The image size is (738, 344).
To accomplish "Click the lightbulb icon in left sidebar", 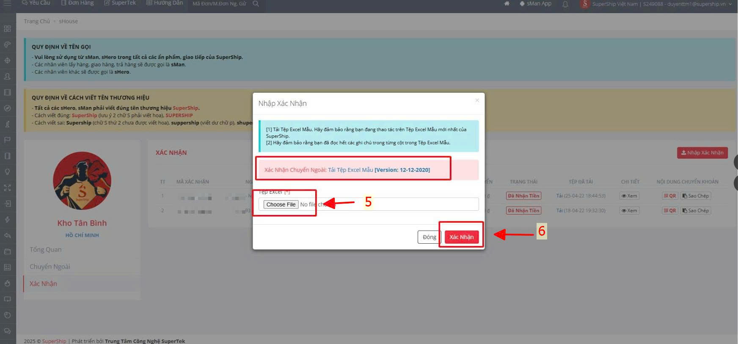I will click(7, 172).
